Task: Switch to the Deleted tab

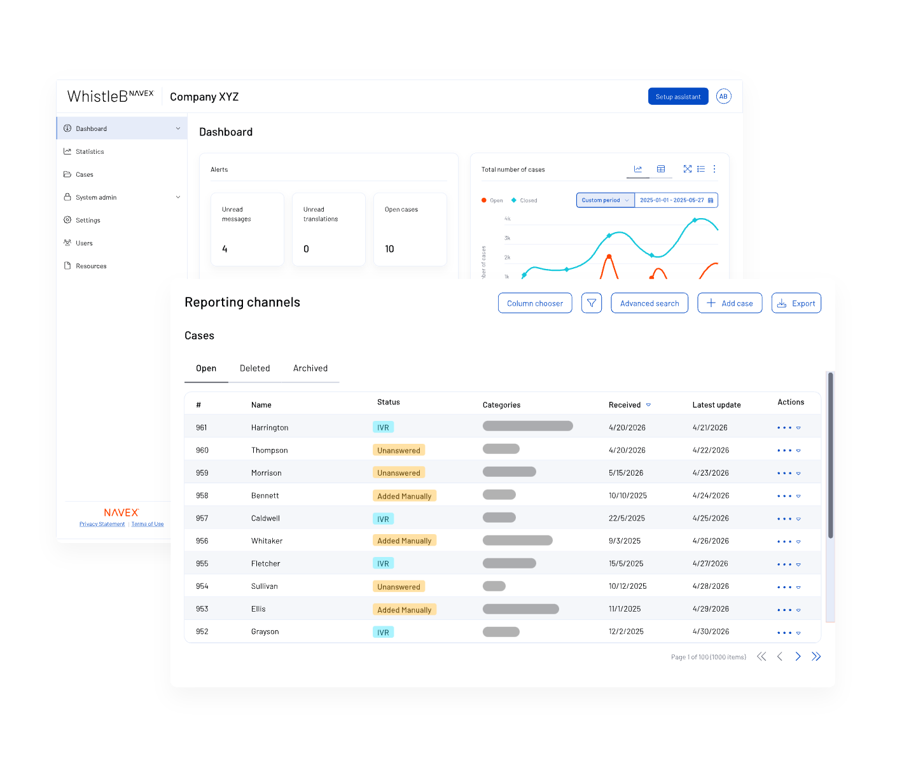Action: (x=255, y=368)
